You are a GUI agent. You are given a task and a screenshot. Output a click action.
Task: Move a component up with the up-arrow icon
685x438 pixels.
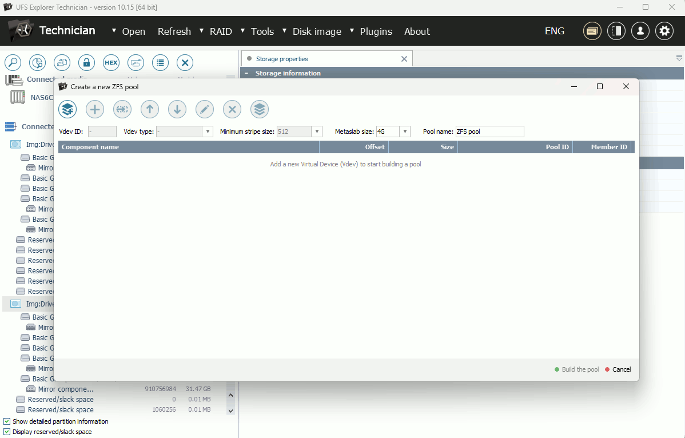coord(150,109)
